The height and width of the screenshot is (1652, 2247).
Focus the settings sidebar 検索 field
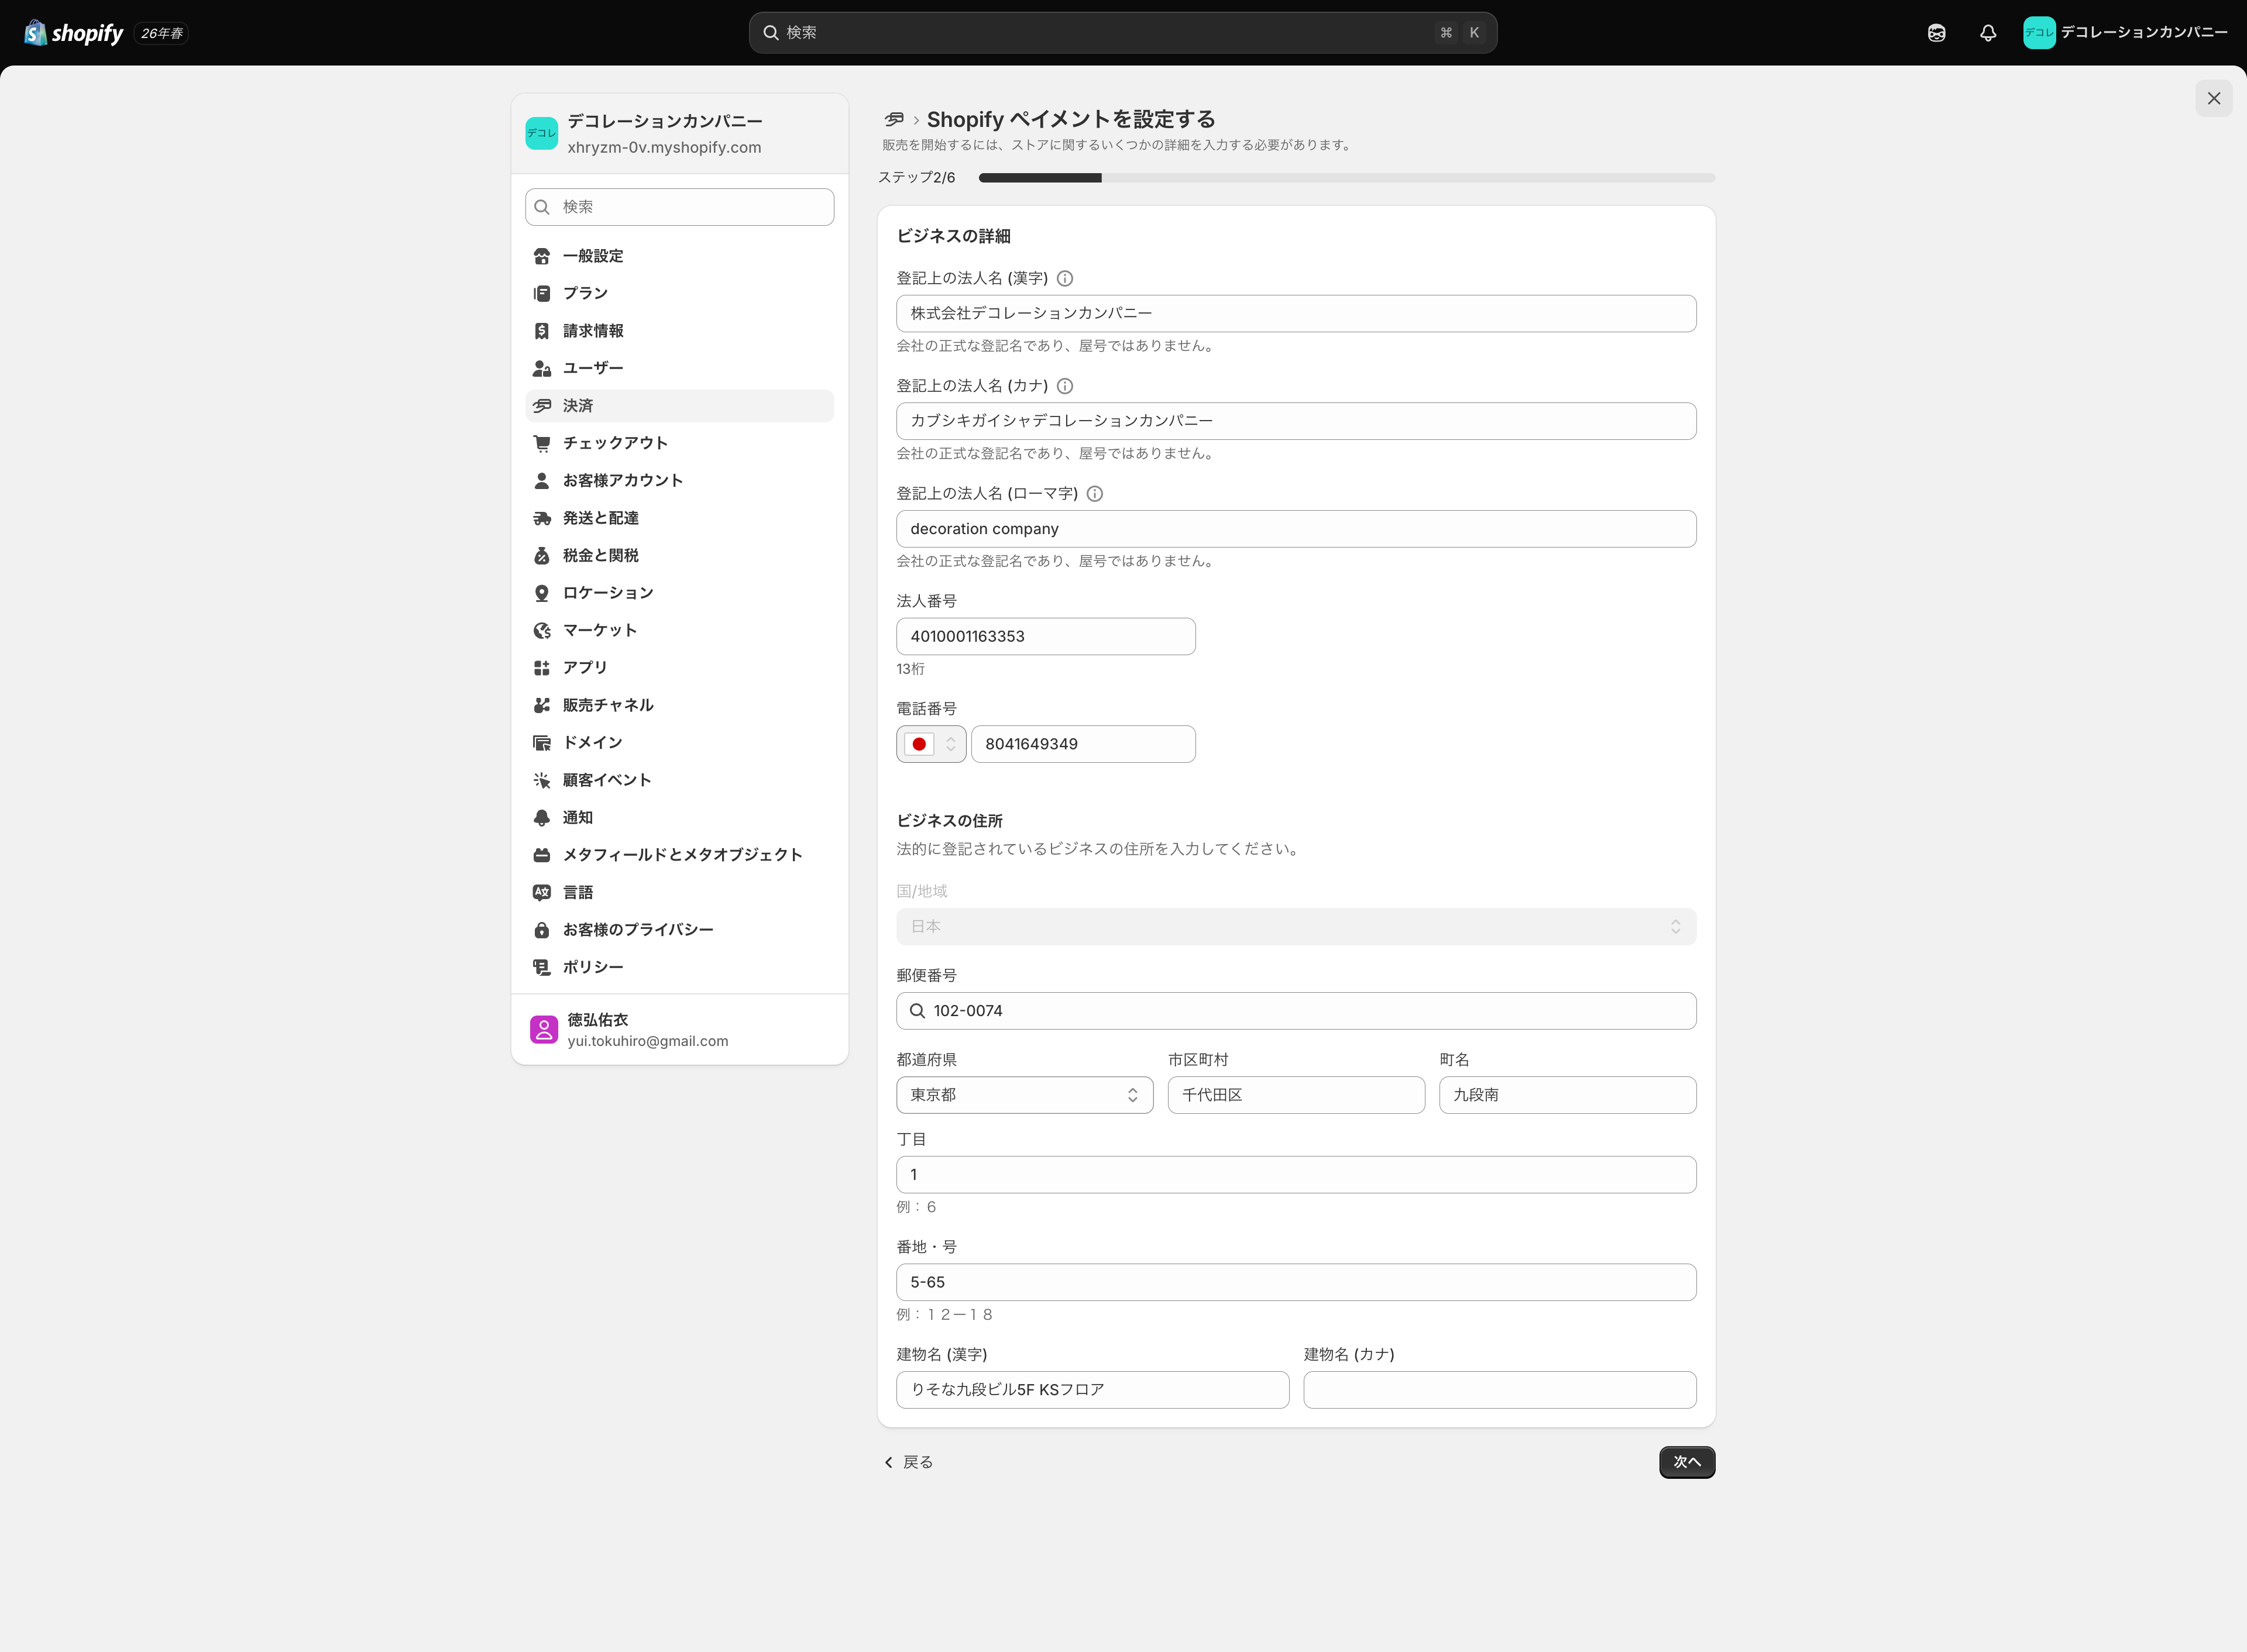coord(680,207)
